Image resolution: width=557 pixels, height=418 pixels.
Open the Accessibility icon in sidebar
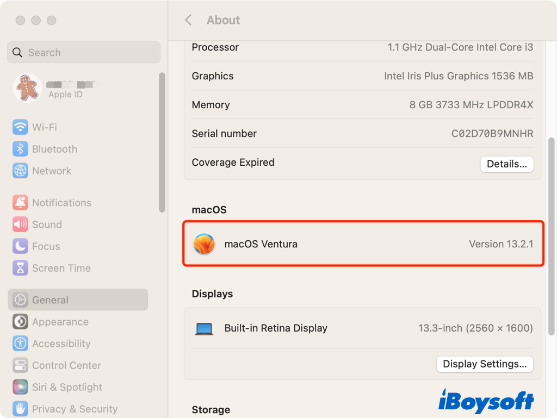point(20,344)
